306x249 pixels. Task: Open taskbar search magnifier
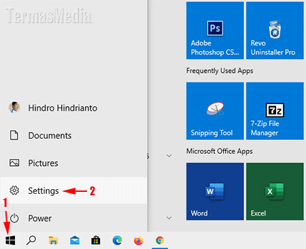tap(31, 240)
